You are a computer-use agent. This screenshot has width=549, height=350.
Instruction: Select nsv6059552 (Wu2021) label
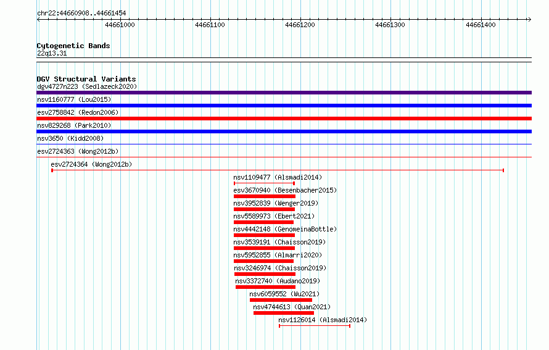click(284, 294)
